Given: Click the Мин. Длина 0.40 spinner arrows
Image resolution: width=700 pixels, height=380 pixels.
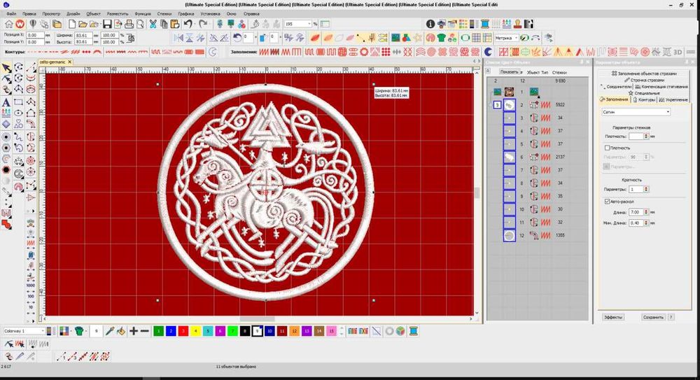Looking at the screenshot, I should pyautogui.click(x=645, y=223).
